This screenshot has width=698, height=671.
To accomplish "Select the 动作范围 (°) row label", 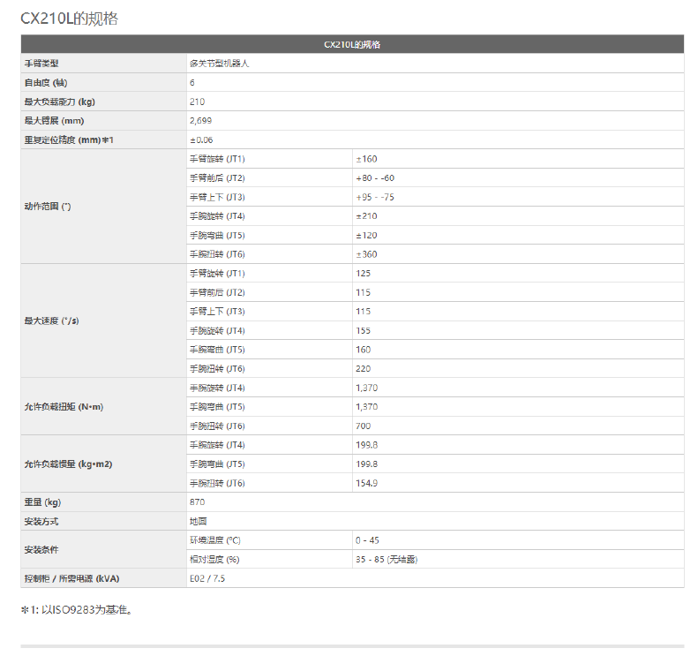I will pyautogui.click(x=48, y=206).
